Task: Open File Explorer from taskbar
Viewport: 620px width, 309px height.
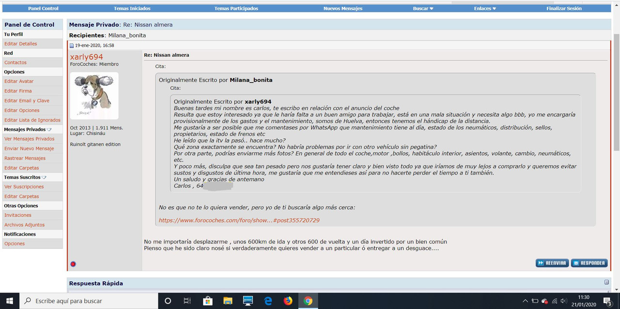Action: 228,301
